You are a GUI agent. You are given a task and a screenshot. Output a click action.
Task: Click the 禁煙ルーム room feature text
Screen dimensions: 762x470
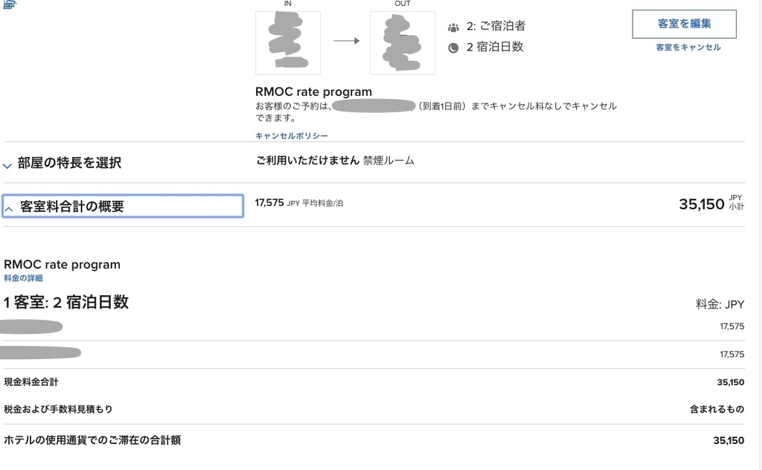coord(388,161)
